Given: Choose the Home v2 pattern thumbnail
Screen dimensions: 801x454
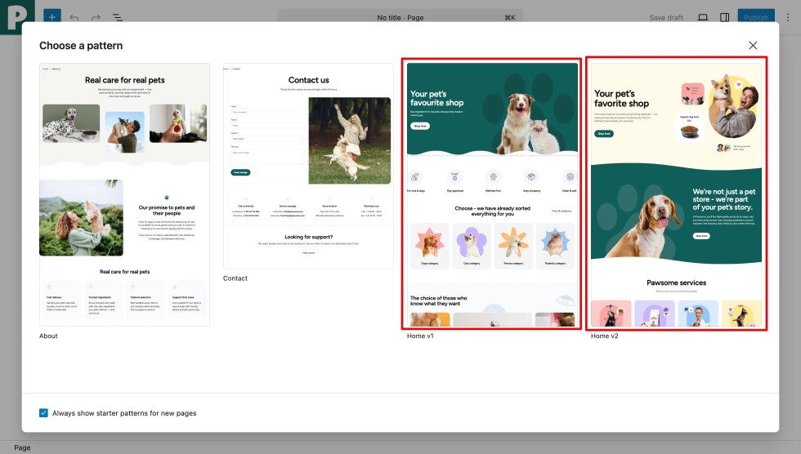Looking at the screenshot, I should [x=677, y=195].
